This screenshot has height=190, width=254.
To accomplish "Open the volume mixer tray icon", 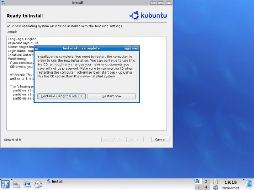I will [216, 188].
